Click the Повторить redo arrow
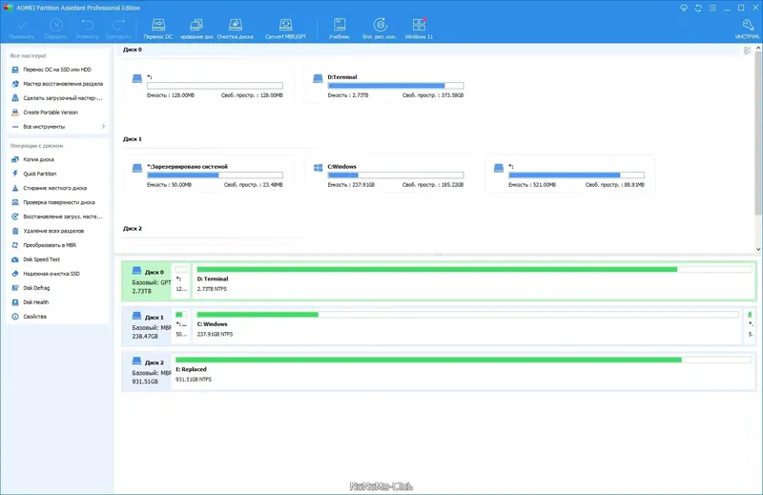This screenshot has height=495, width=763. pos(118,29)
